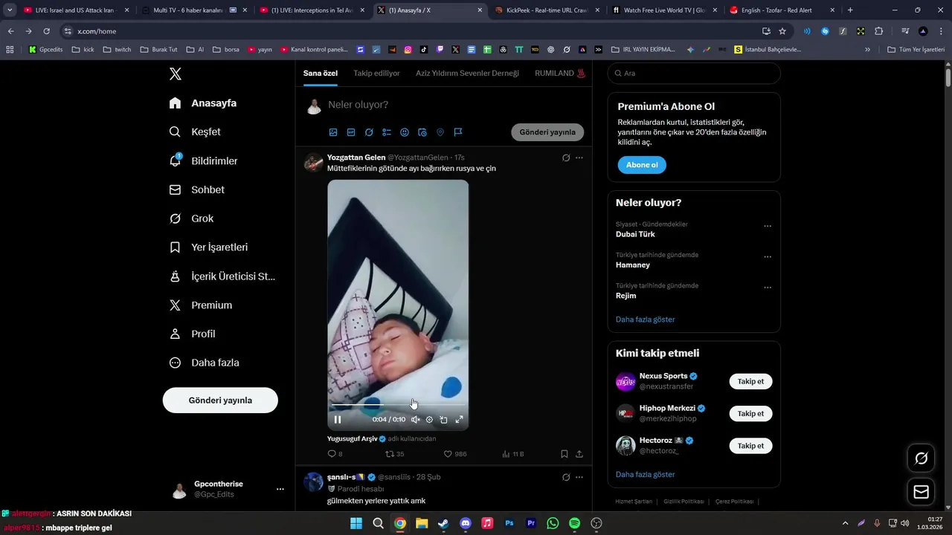Screen dimensions: 952x535
Task: Open floating Grok chat button
Action: pyautogui.click(x=921, y=458)
